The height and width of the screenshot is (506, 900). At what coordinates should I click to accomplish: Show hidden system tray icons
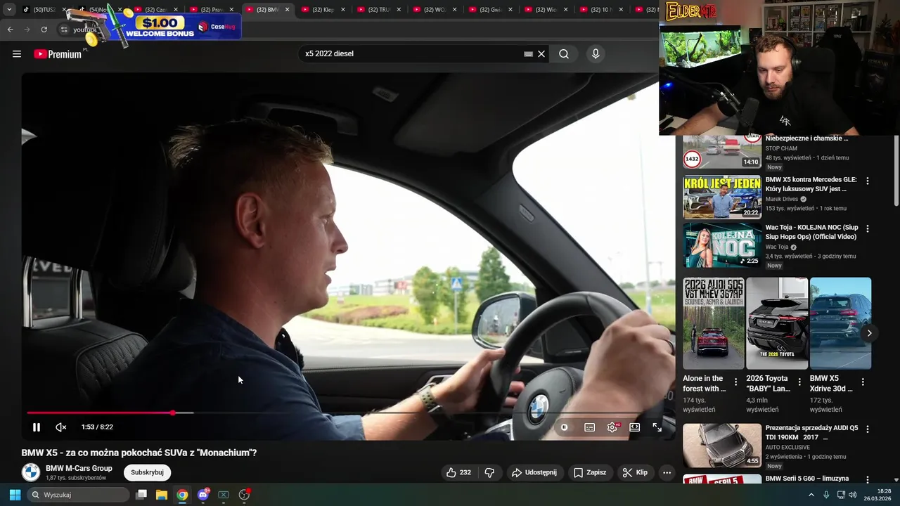click(x=811, y=495)
